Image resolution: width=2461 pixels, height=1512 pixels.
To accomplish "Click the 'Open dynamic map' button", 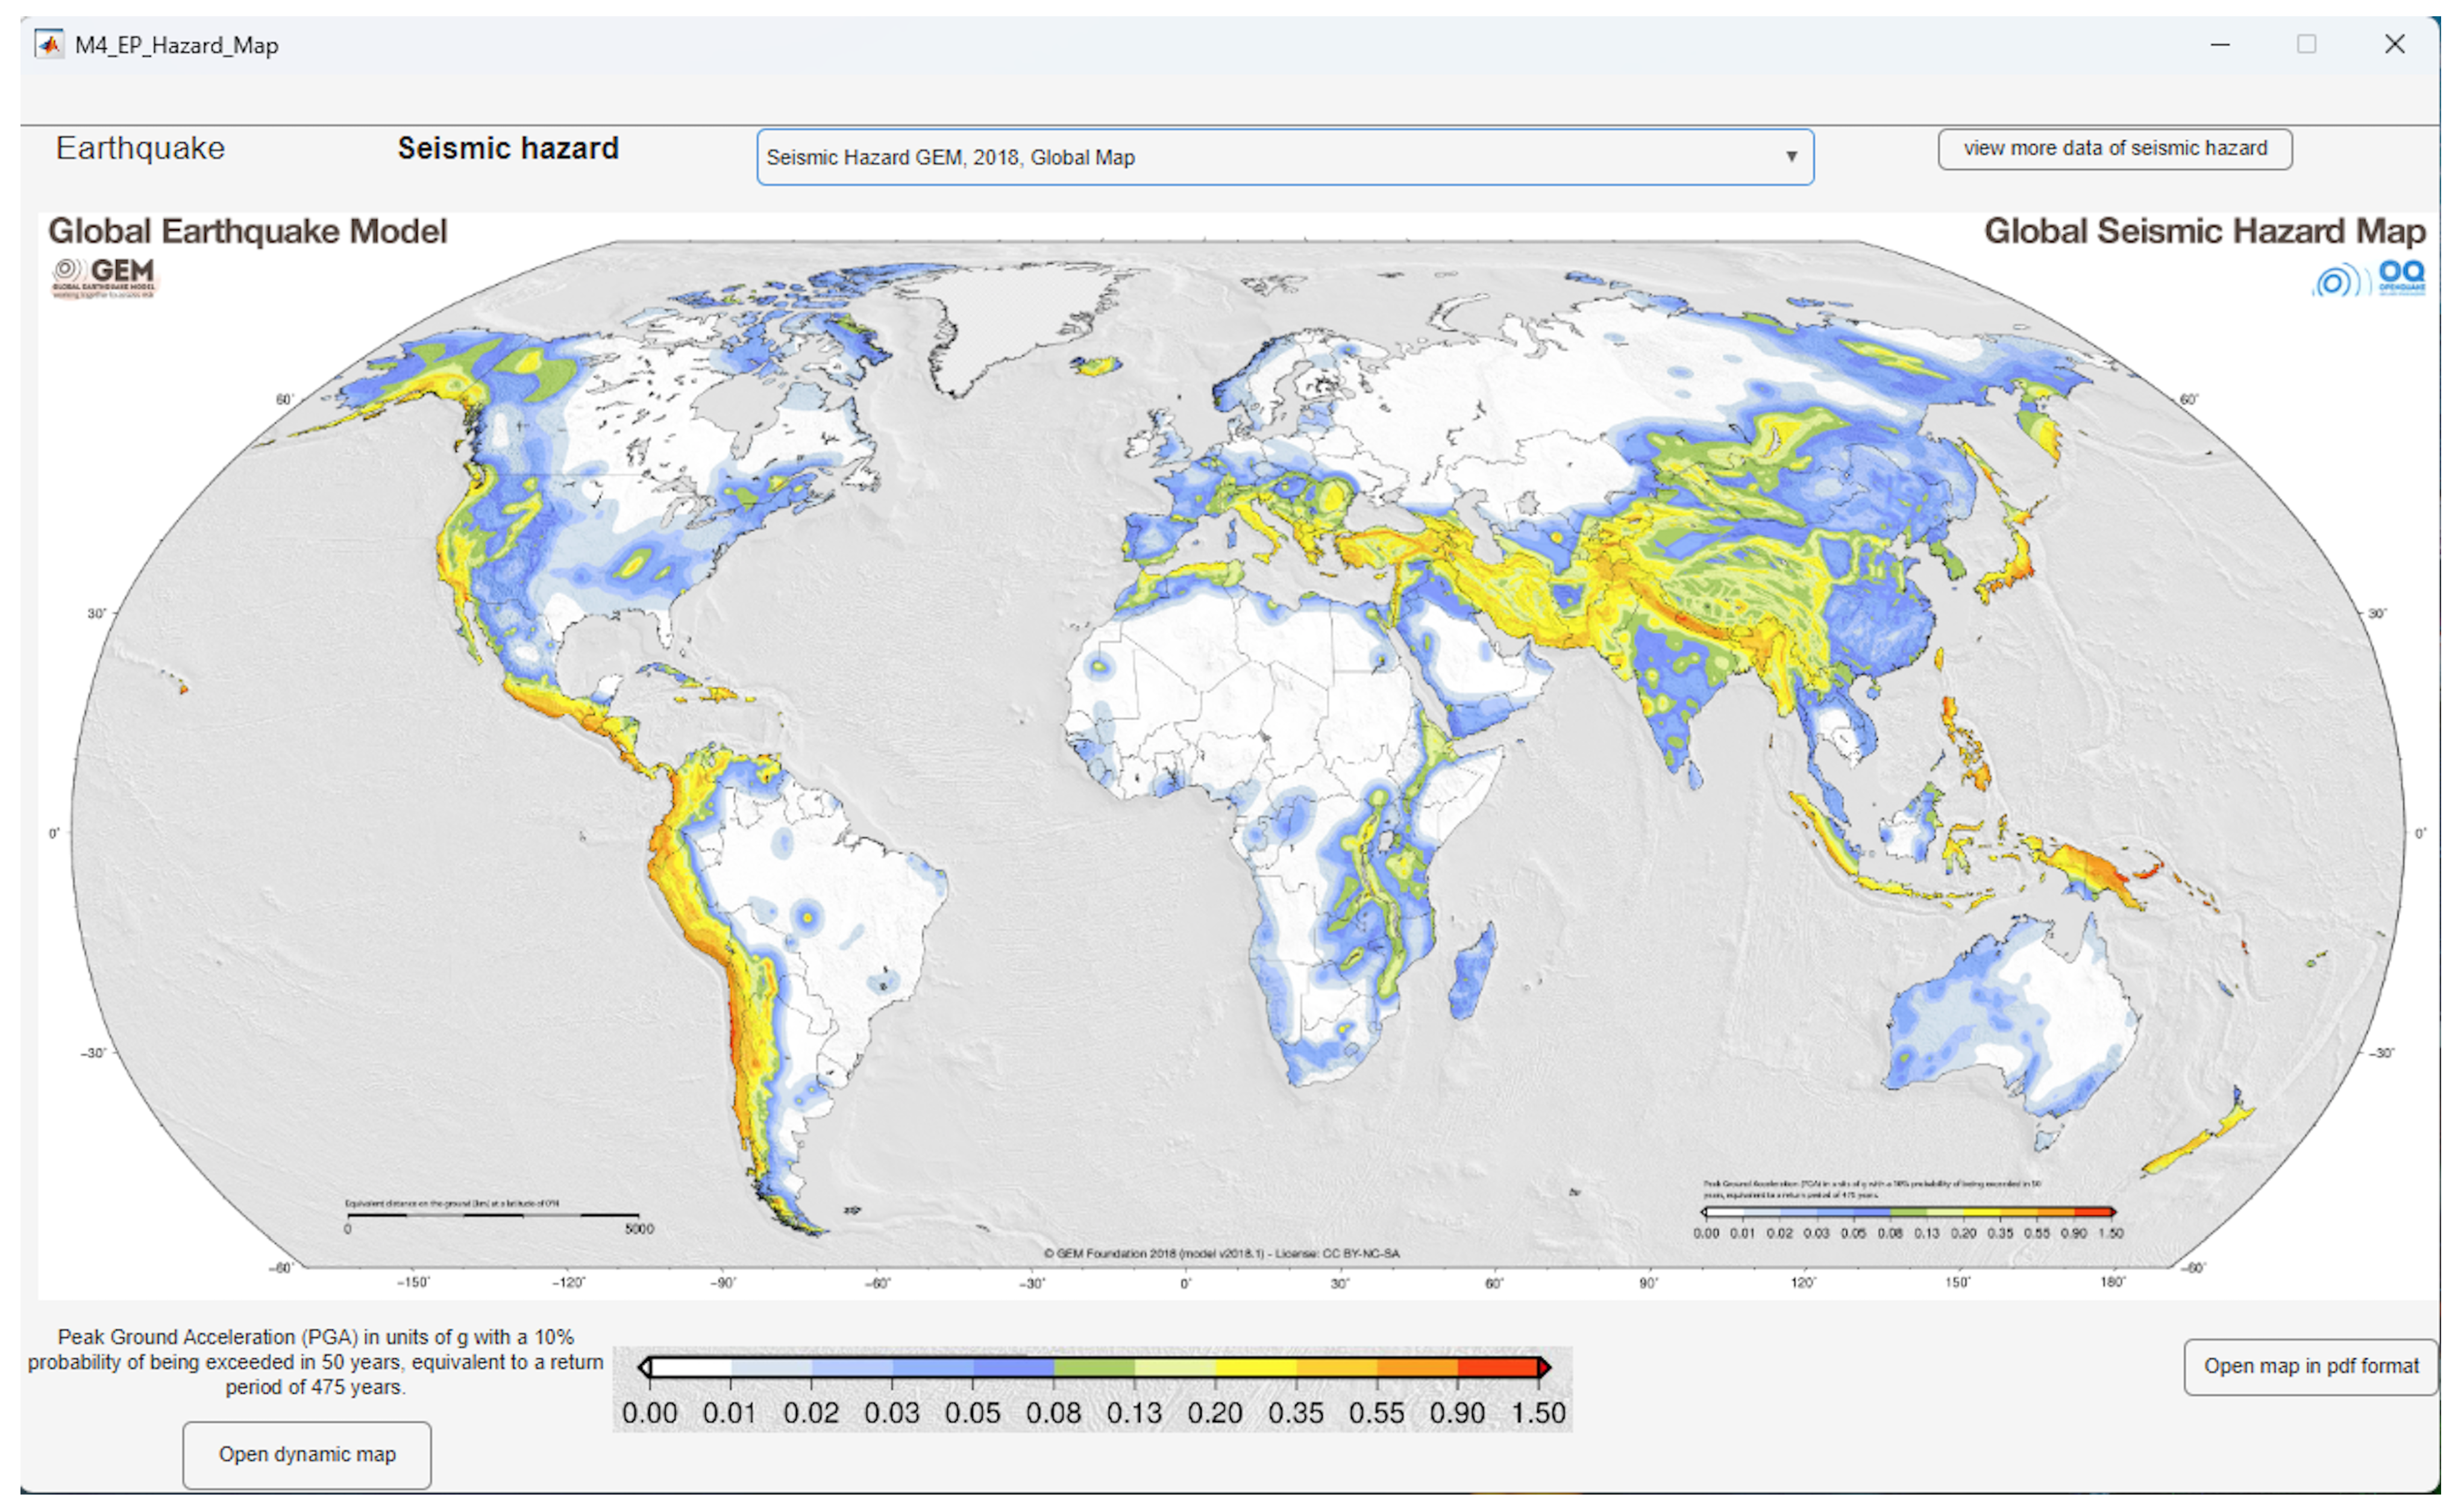I will pos(307,1454).
